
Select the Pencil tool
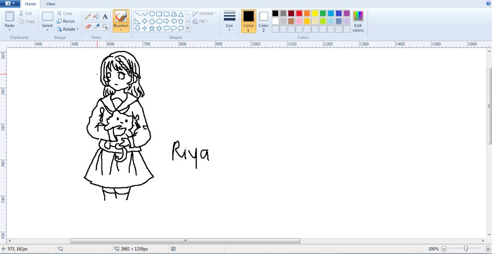coord(88,16)
